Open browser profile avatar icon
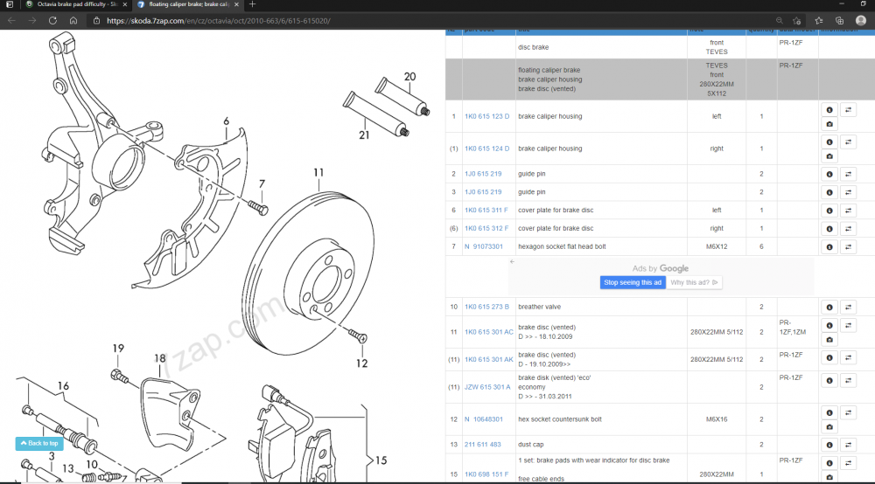875x484 pixels. [861, 21]
